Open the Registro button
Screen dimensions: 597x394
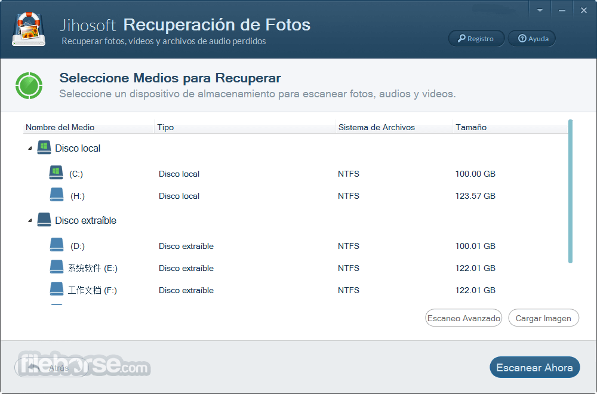point(476,38)
